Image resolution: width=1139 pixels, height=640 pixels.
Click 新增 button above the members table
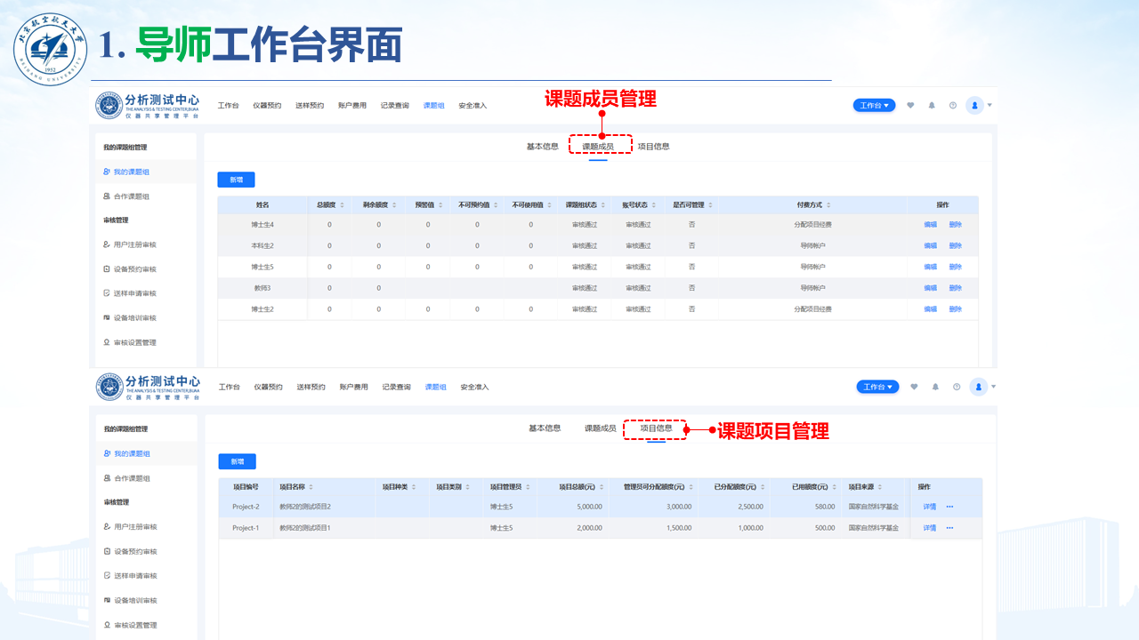(236, 180)
